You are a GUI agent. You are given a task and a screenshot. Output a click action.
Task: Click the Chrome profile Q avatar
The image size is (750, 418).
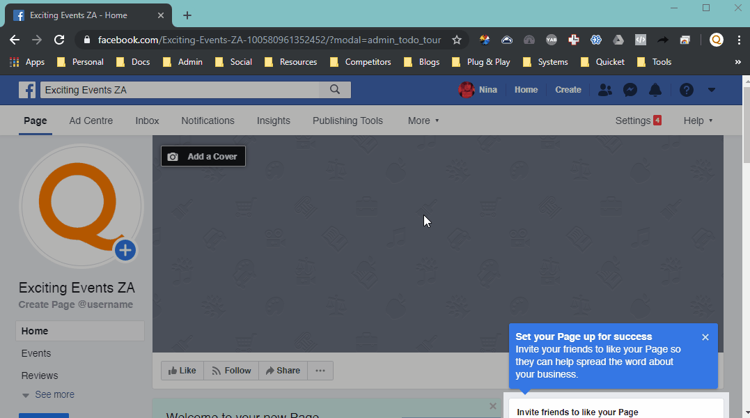(716, 40)
